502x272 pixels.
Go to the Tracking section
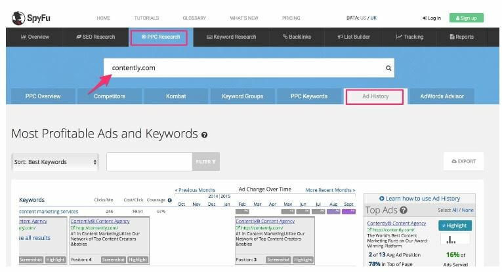point(409,37)
